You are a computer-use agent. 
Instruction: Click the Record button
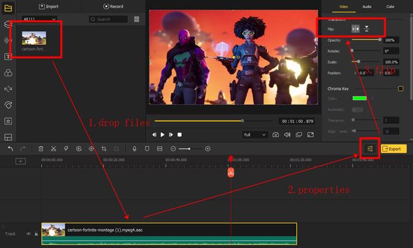click(113, 6)
